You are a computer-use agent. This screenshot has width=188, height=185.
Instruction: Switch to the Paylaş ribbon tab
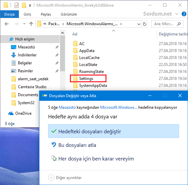(46, 14)
